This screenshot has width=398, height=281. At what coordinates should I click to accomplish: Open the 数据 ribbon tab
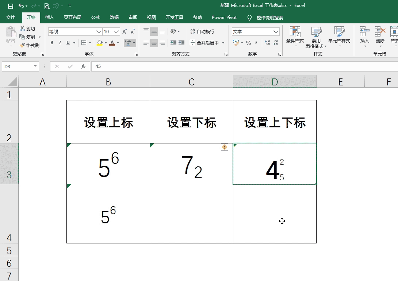point(114,17)
